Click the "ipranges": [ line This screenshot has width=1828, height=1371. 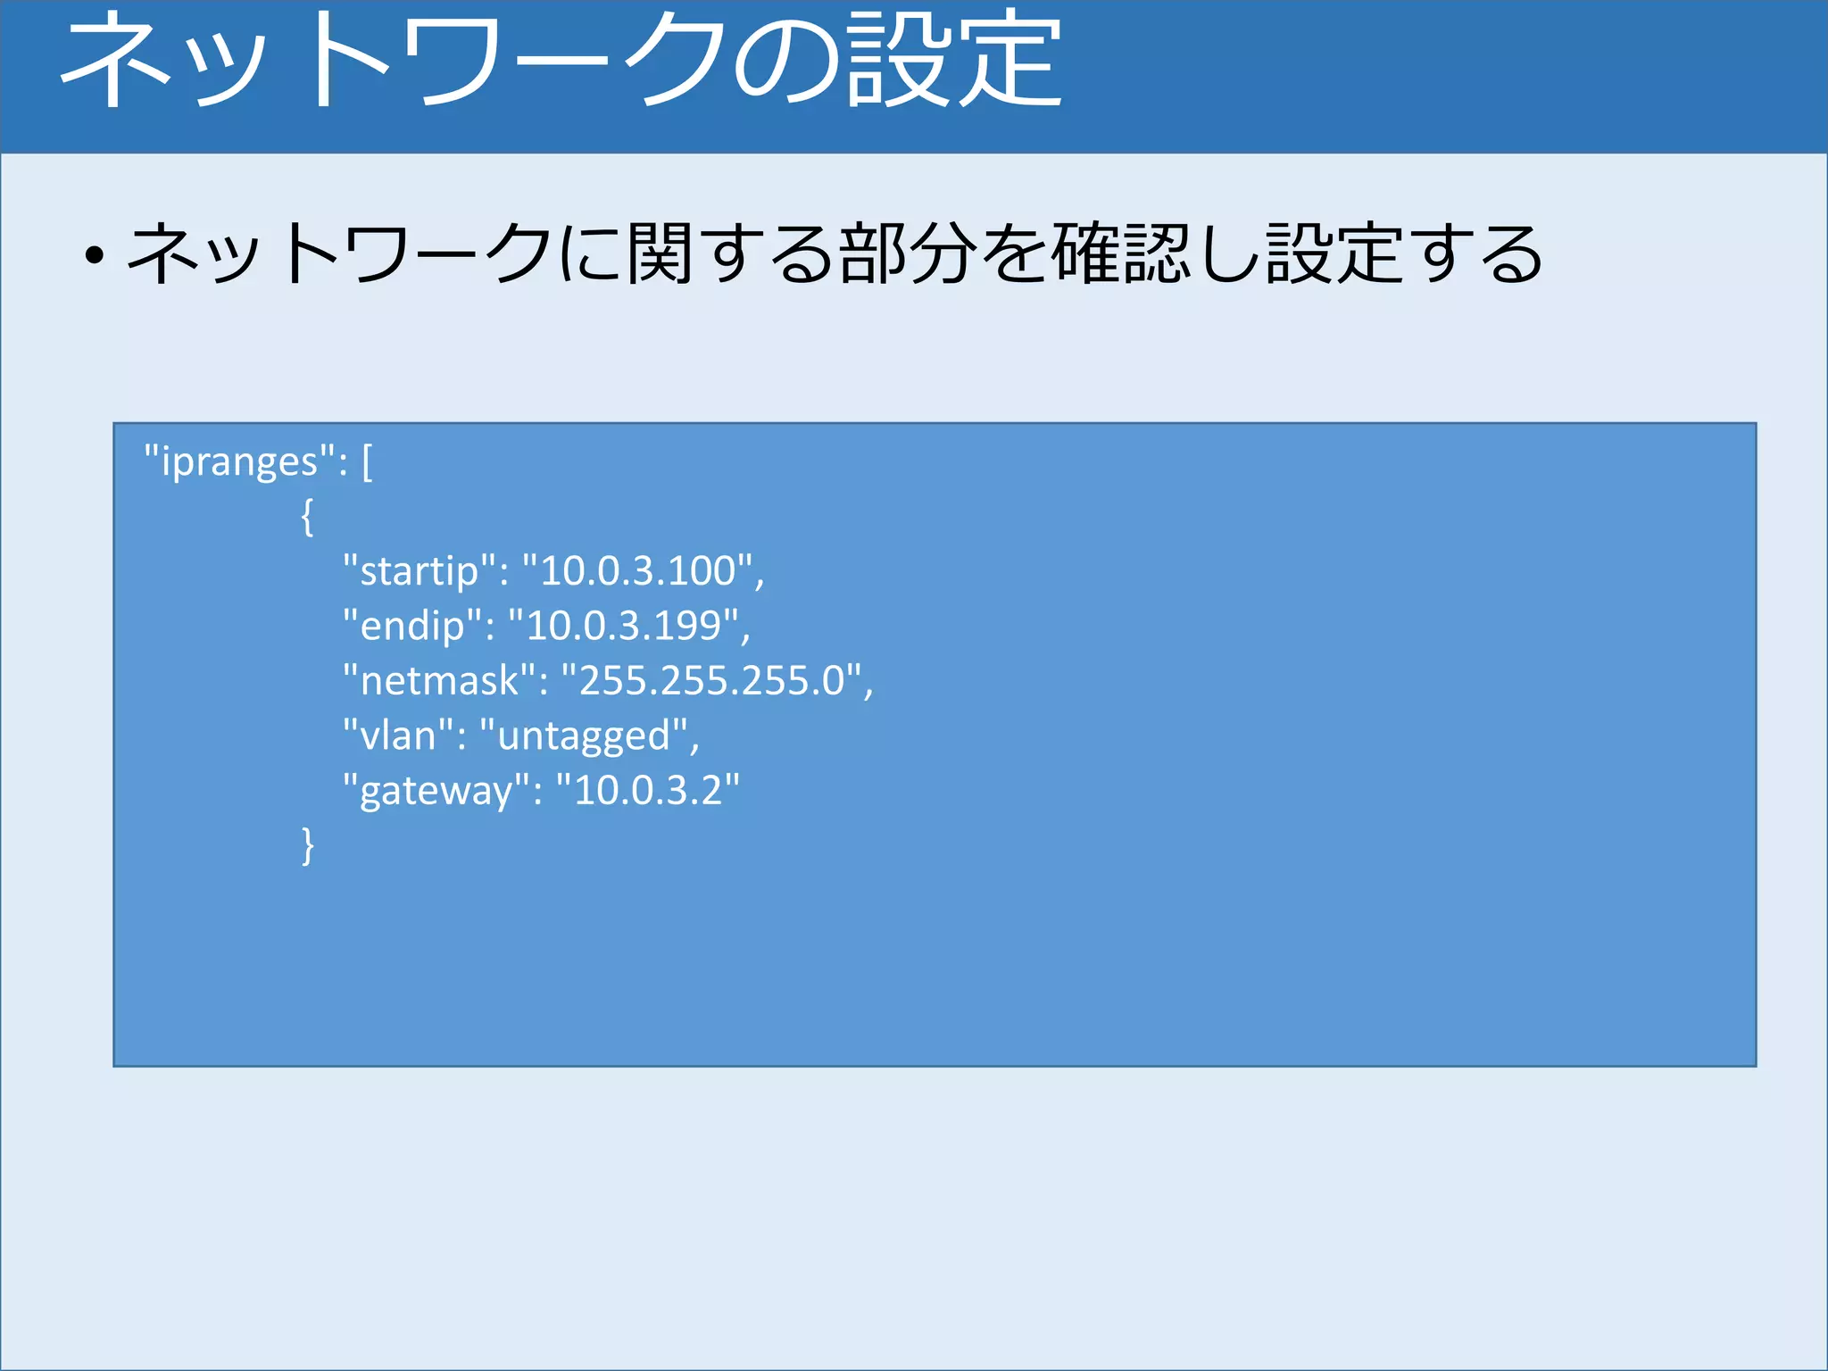coord(258,462)
